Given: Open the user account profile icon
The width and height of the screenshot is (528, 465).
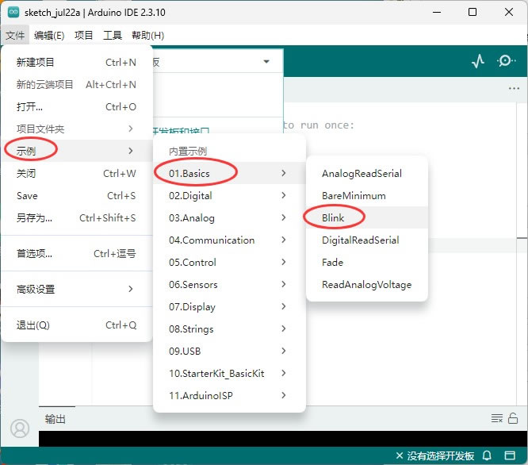Looking at the screenshot, I should (20, 428).
